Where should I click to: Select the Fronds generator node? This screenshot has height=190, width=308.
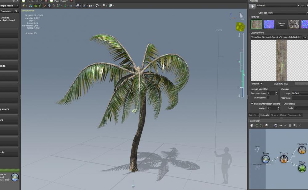point(302,150)
